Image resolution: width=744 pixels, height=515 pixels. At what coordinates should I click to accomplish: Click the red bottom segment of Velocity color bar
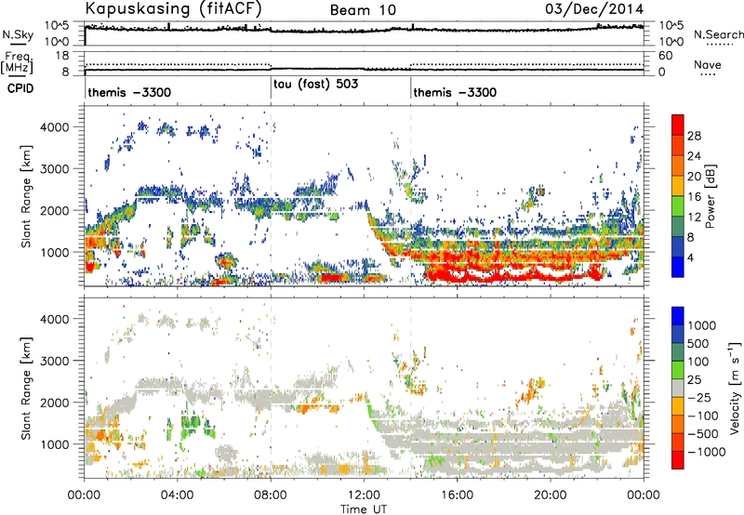[x=678, y=460]
